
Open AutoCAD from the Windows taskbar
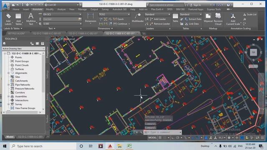[x=110, y=146]
